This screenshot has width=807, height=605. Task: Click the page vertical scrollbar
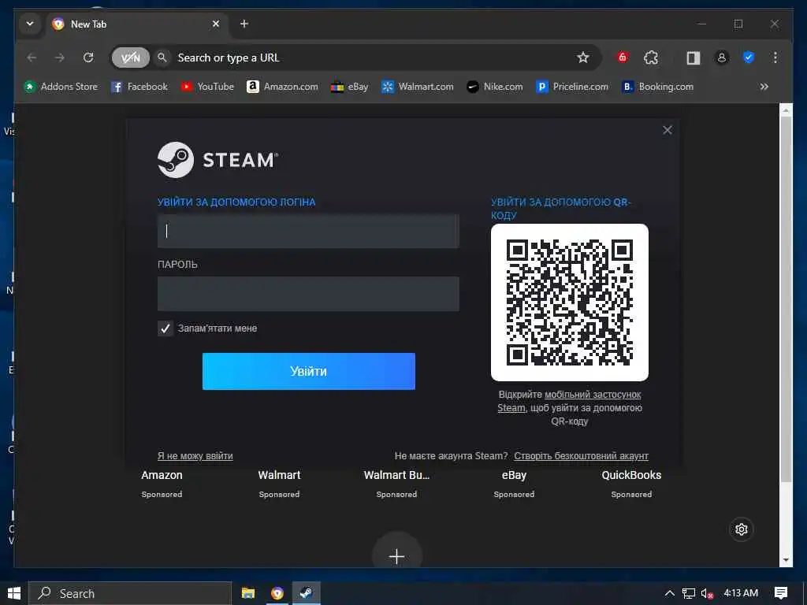(x=786, y=299)
